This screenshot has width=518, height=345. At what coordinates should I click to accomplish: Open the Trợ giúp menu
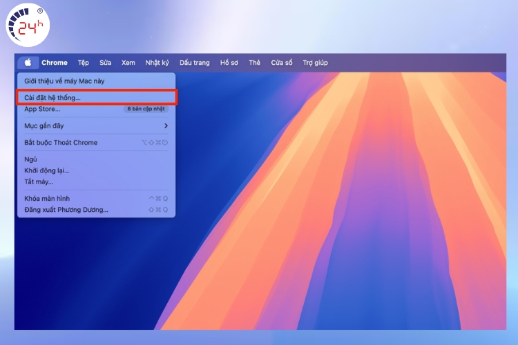(315, 63)
